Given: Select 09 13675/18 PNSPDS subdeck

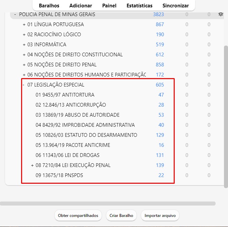Looking at the screenshot, I should pos(59,175).
